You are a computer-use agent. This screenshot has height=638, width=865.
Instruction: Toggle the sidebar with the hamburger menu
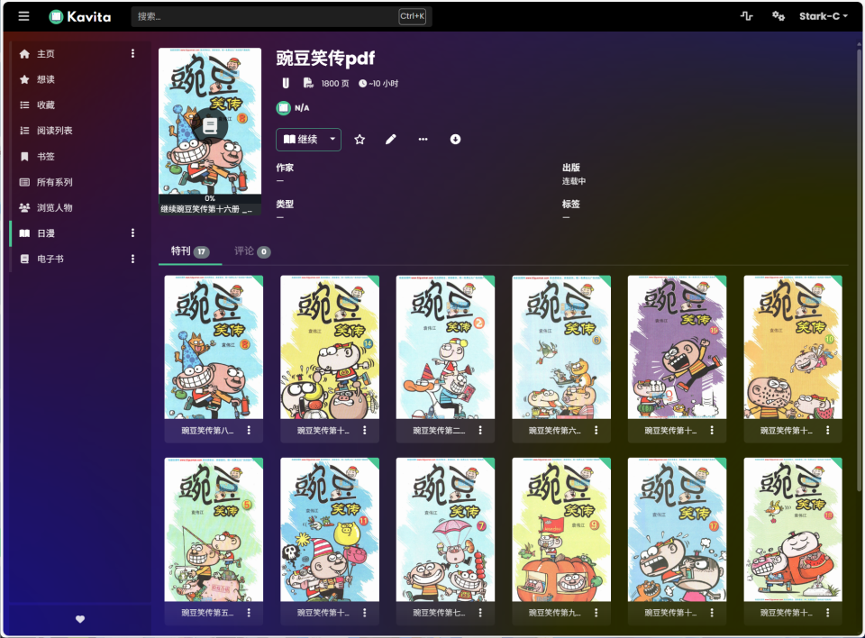point(23,16)
